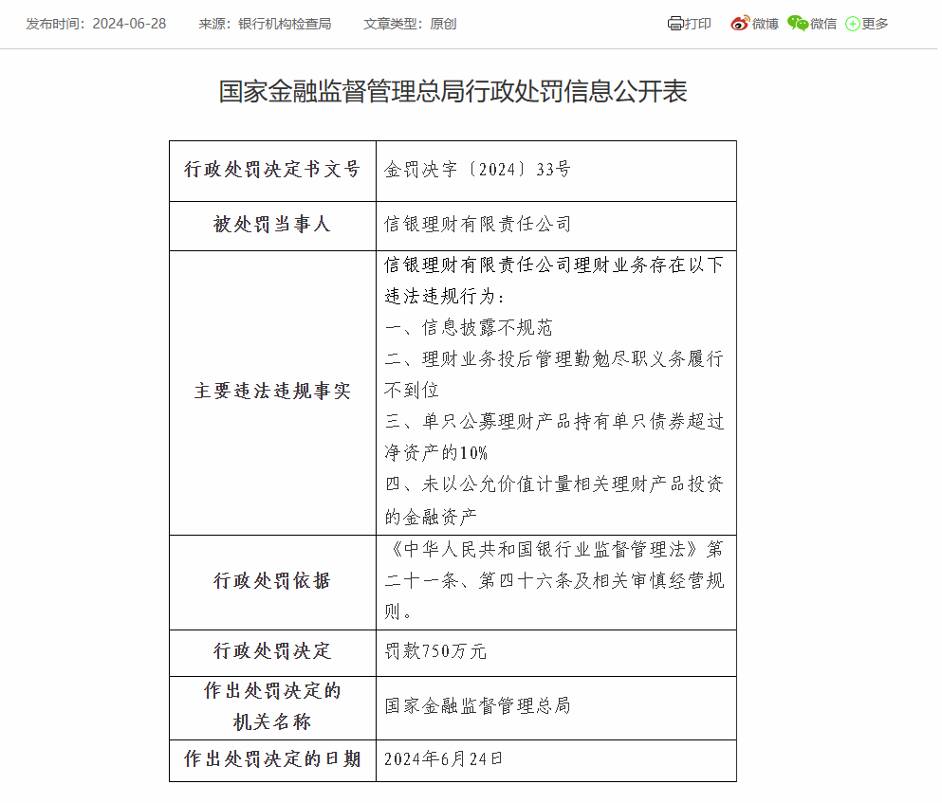The height and width of the screenshot is (803, 942).
Task: Click the 罚款750万元 penalty decision cell
Action: [435, 651]
